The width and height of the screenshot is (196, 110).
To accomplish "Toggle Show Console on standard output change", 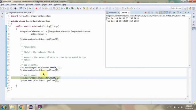I will coord(167,13).
